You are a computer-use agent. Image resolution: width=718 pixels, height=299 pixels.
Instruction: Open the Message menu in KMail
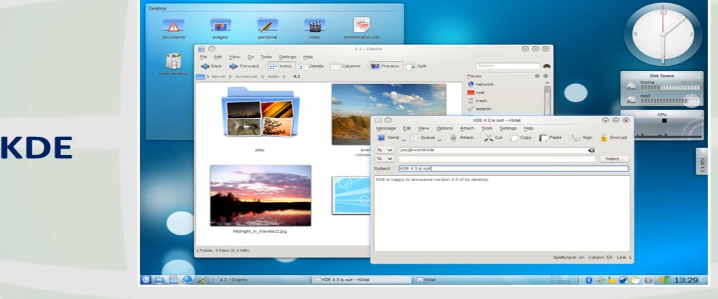click(x=386, y=128)
